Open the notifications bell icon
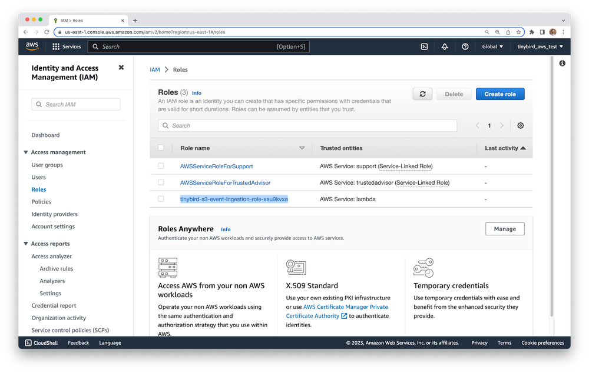The height and width of the screenshot is (373, 589). point(445,46)
